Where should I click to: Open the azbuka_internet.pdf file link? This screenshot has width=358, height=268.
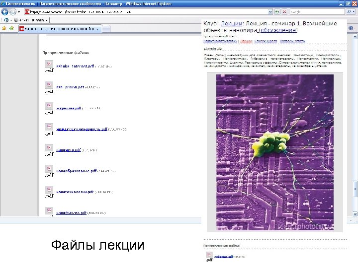tap(75, 67)
